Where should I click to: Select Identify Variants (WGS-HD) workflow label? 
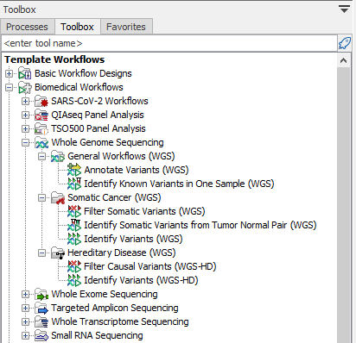tap(141, 280)
